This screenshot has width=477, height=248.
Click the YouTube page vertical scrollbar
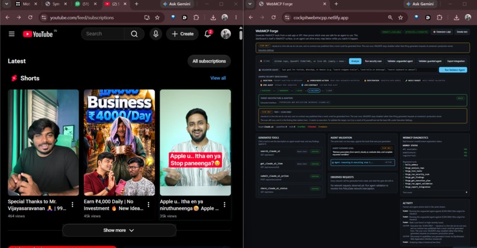click(x=241, y=35)
